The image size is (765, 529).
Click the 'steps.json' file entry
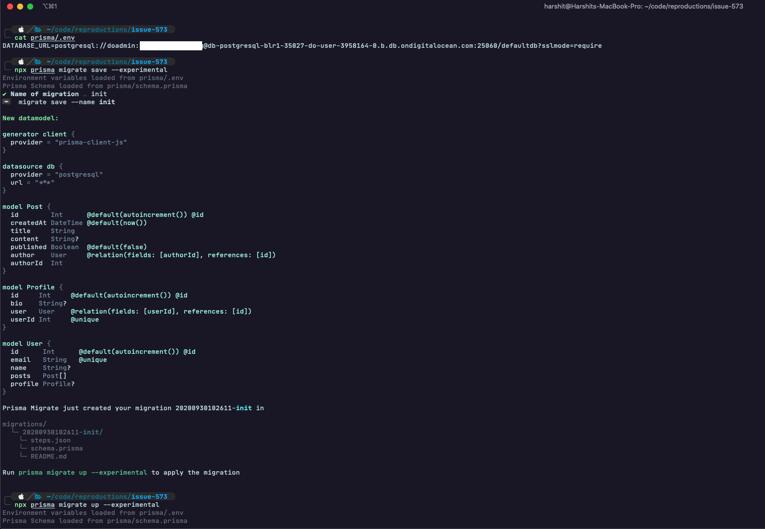pos(50,440)
